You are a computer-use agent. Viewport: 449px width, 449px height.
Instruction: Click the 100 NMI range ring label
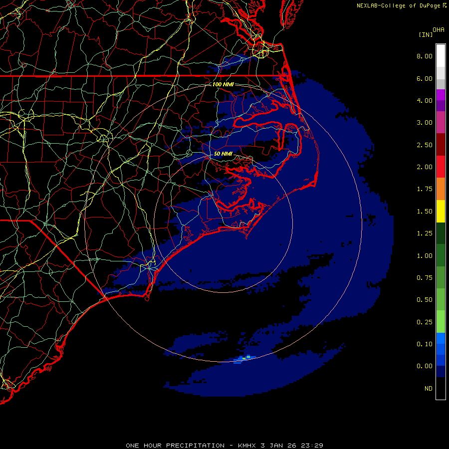tap(223, 84)
